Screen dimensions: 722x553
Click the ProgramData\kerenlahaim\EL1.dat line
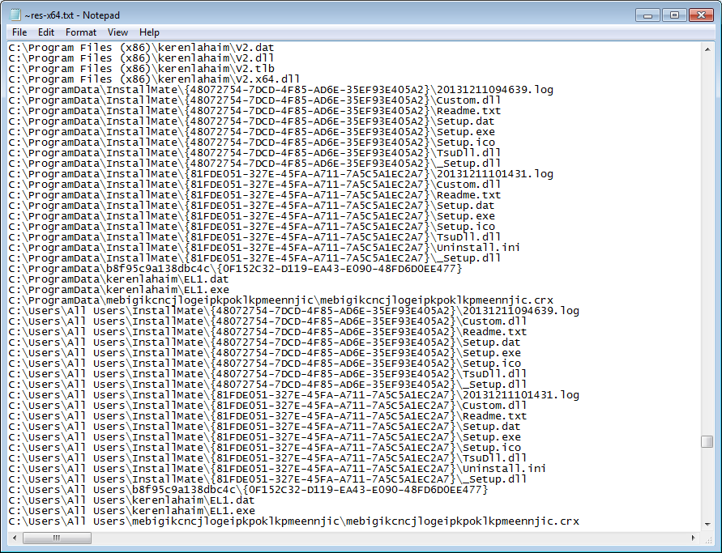pyautogui.click(x=118, y=279)
